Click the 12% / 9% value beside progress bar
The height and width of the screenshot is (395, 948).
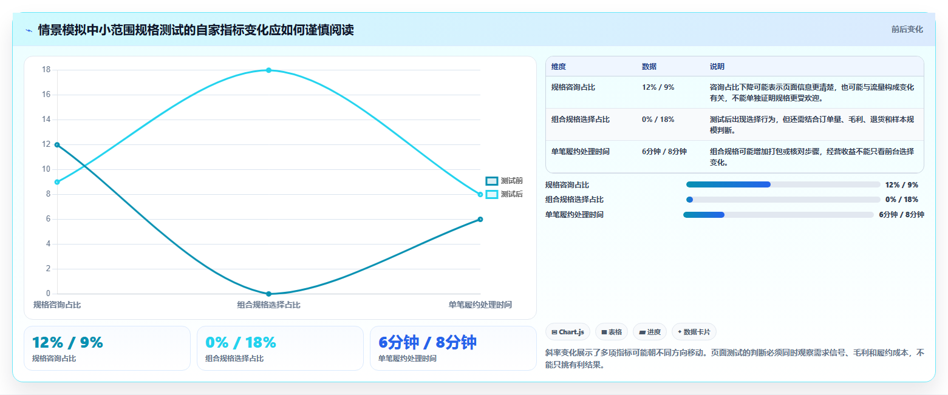[902, 184]
